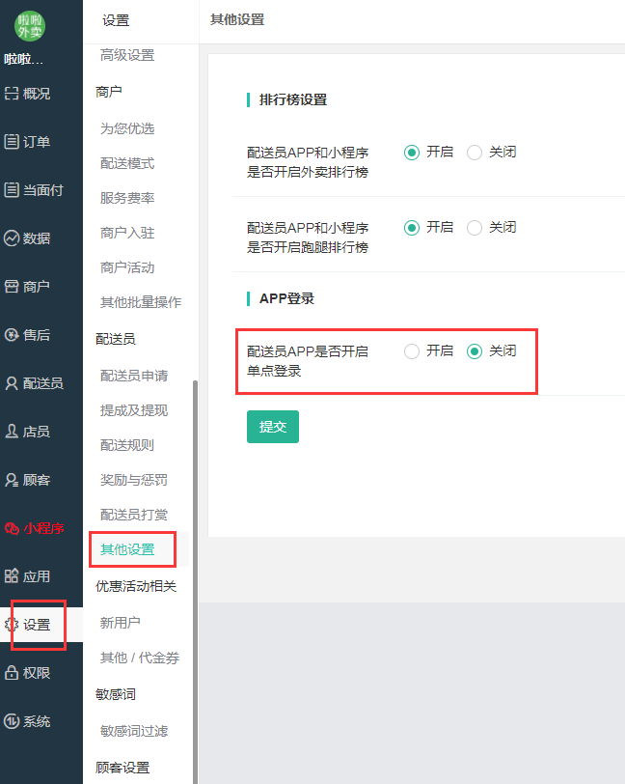Select 关闭 for 外卖排行榜
Screen dimensions: 625x784
(475, 153)
